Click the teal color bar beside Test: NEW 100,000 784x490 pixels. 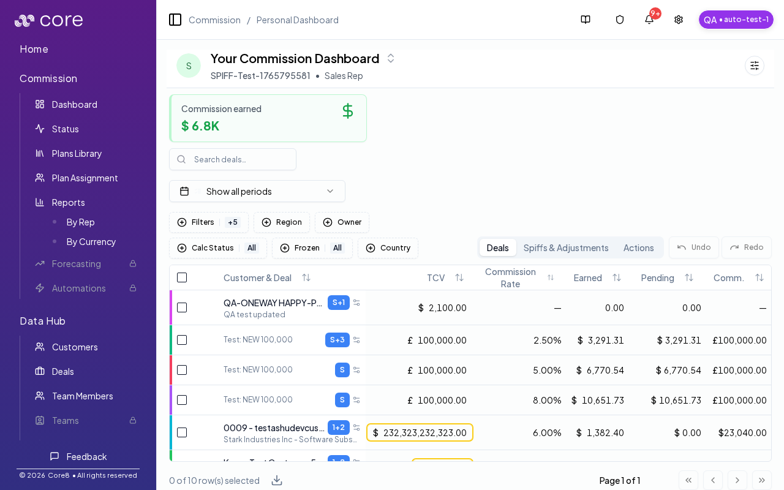tap(171, 340)
